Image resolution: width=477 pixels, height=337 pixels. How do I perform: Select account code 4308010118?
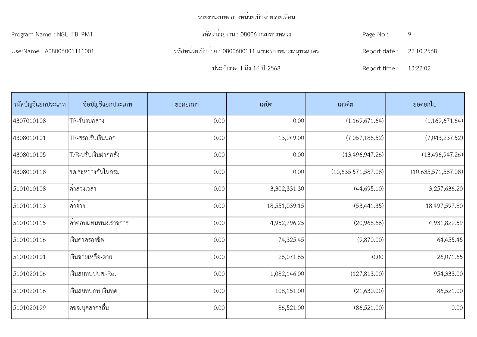point(30,172)
